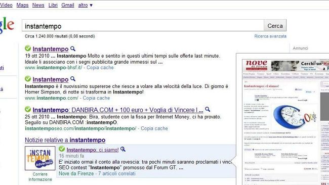329x185 pixels.
Task: Open first 'Instantempo' result for instantempo-bhsf.it
Action: pyautogui.click(x=51, y=49)
